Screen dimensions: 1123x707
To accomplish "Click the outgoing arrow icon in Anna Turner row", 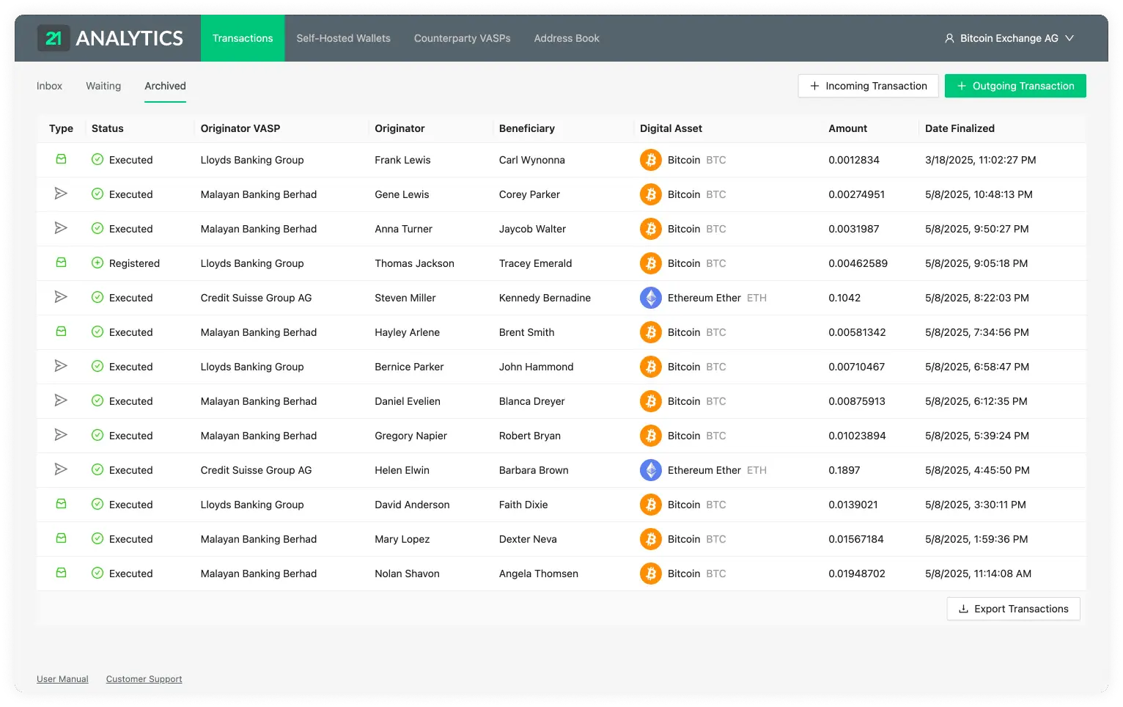I will click(61, 228).
